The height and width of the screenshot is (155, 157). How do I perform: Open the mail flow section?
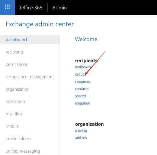coord(14,114)
